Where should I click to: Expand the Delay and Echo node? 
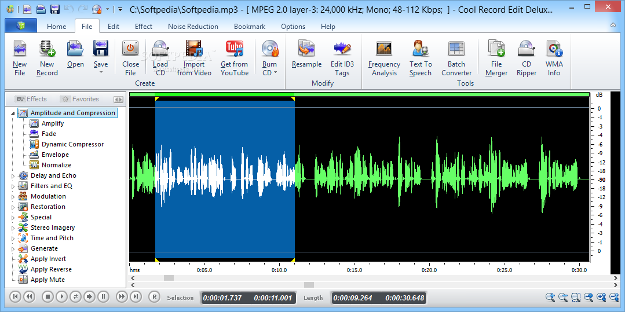(13, 176)
